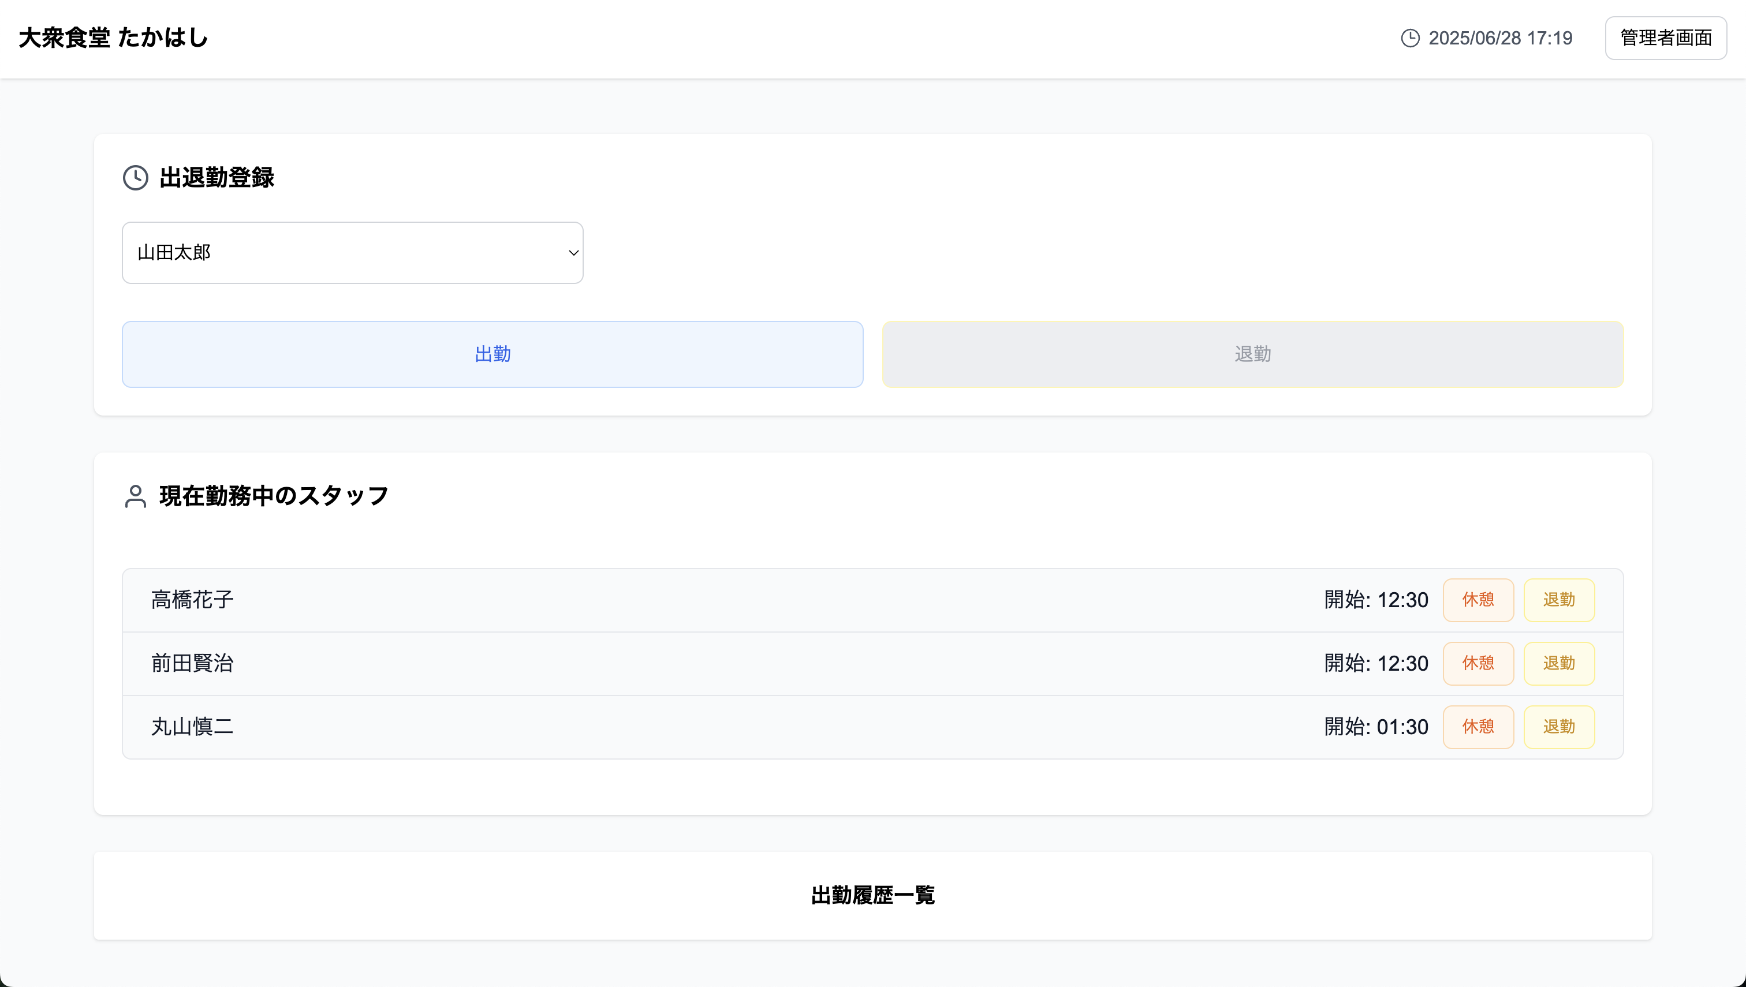Click the clock icon next to 出退勤登録
1746x987 pixels.
(x=136, y=178)
